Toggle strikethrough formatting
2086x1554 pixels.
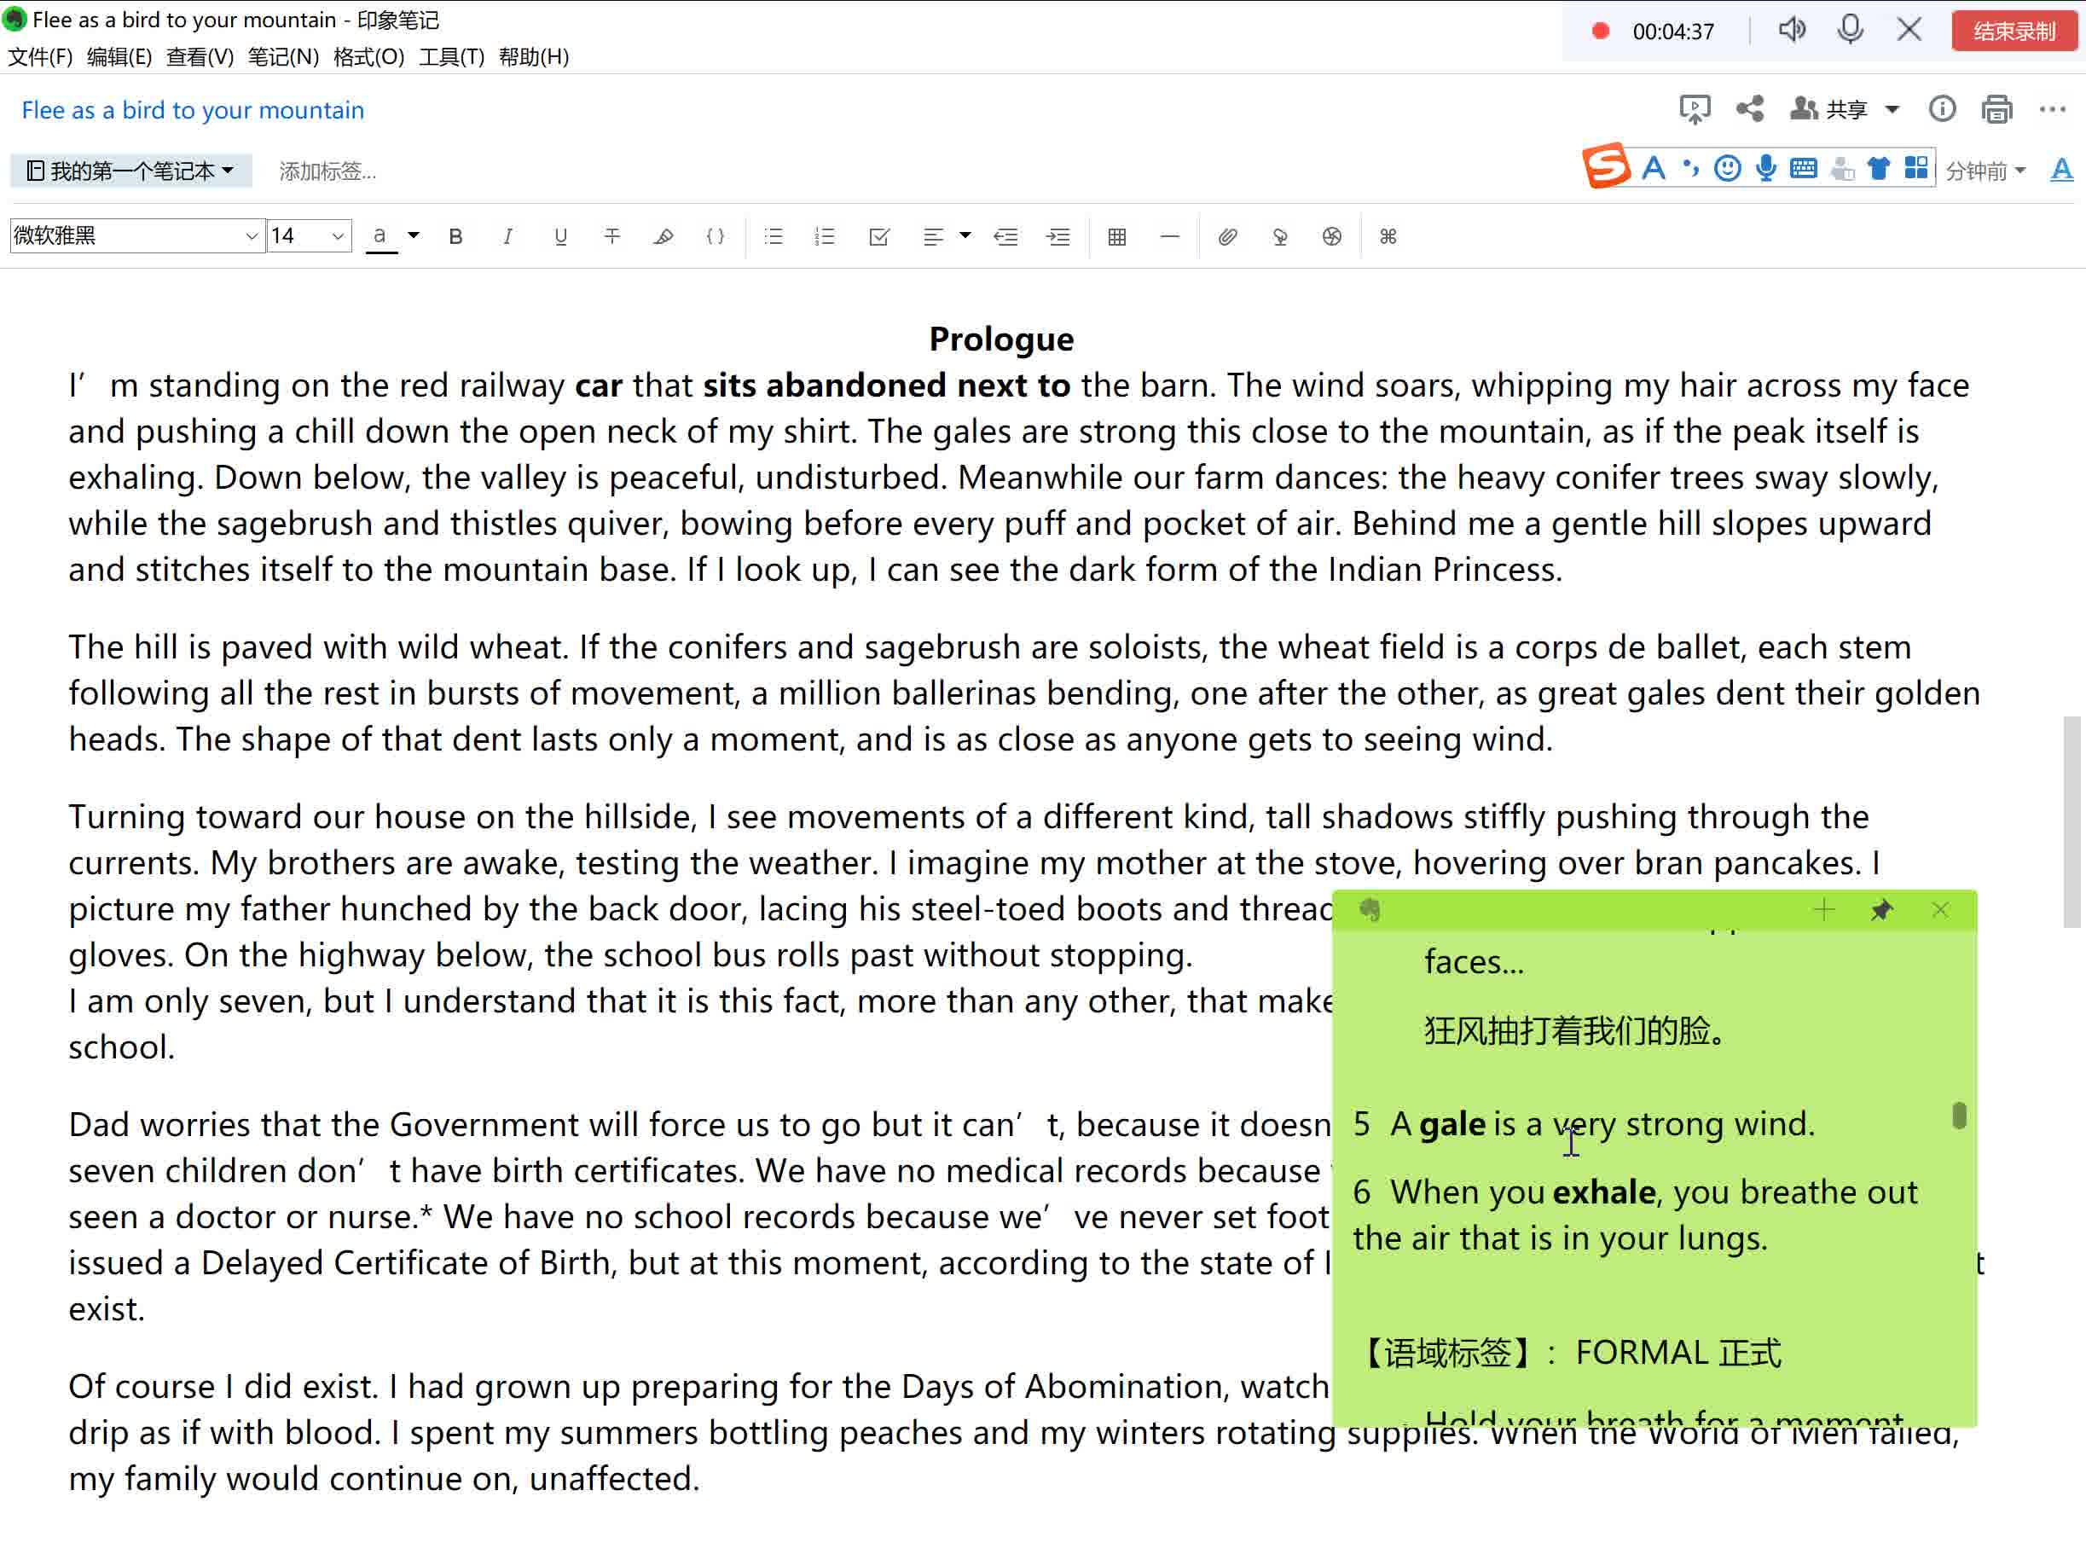click(x=611, y=236)
